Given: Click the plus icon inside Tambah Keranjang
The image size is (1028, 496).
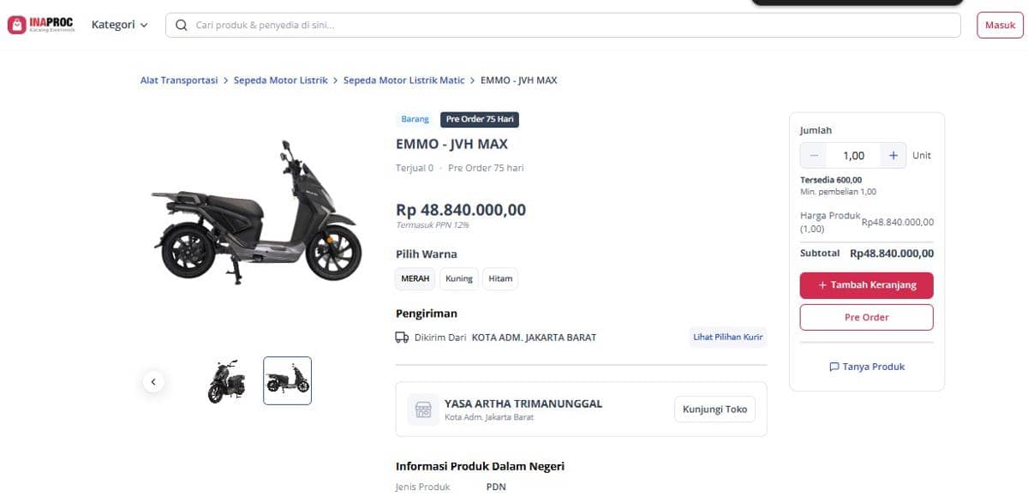Looking at the screenshot, I should (x=825, y=285).
